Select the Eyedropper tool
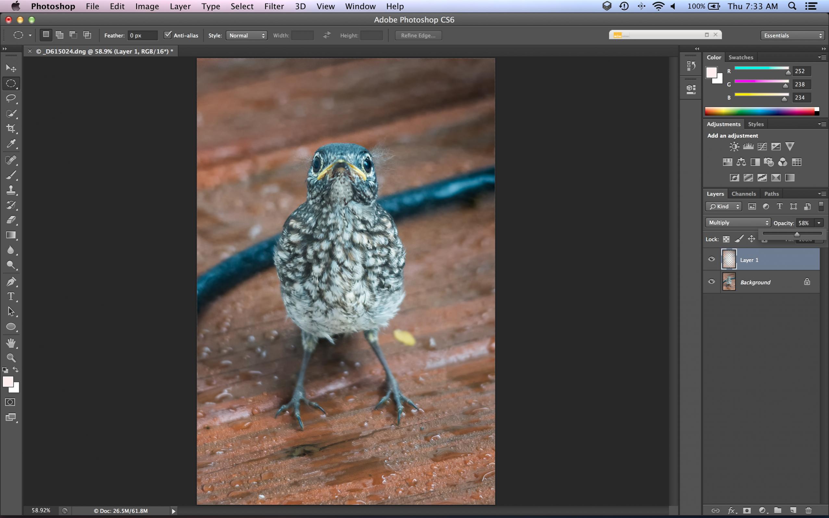The width and height of the screenshot is (829, 518). pyautogui.click(x=11, y=143)
